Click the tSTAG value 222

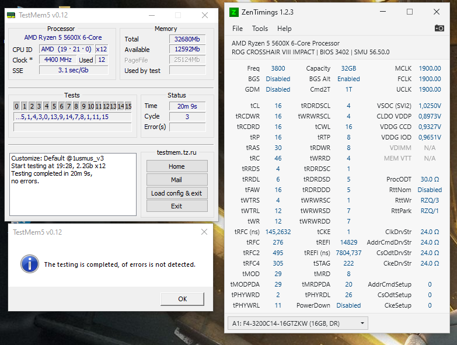[348, 263]
